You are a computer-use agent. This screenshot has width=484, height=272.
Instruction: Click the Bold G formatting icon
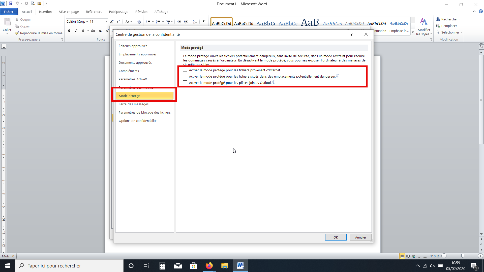pyautogui.click(x=69, y=31)
